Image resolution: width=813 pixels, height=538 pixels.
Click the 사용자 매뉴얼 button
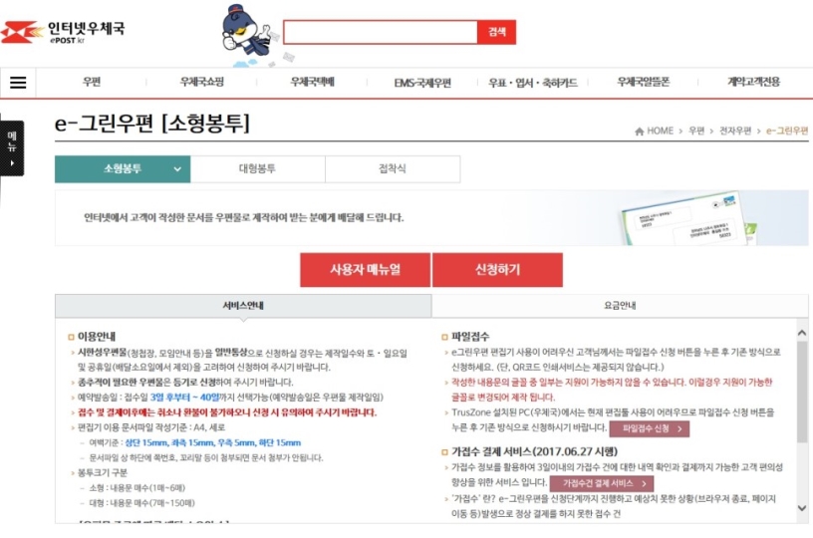(365, 270)
